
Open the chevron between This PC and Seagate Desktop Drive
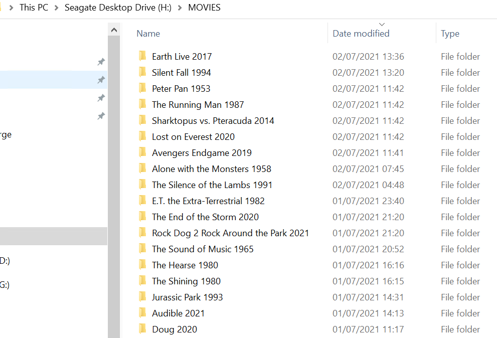[56, 8]
